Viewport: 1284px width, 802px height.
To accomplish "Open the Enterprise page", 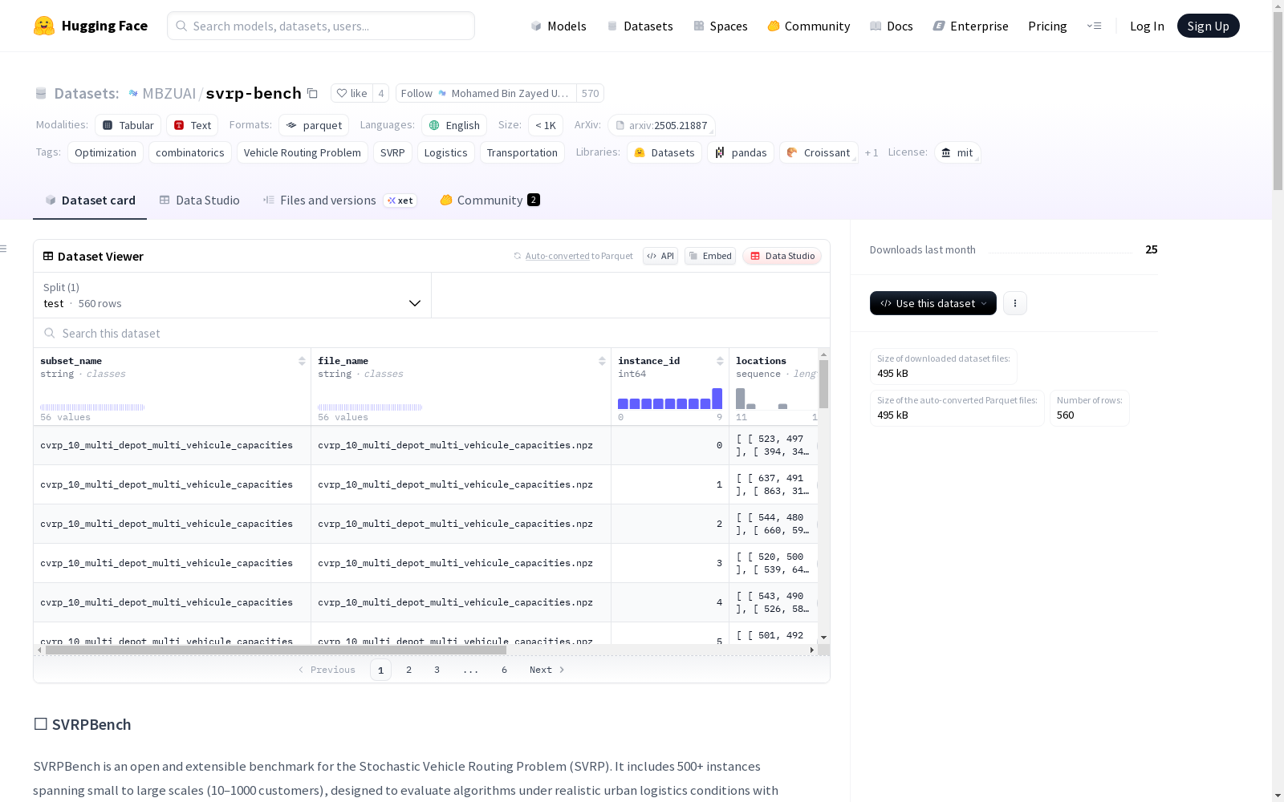I will point(970,26).
